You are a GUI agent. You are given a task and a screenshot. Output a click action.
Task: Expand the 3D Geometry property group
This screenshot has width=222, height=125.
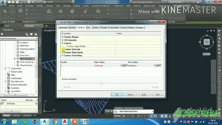(x=62, y=40)
